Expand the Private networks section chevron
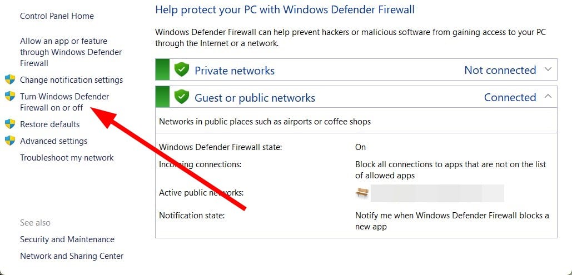Screen dimensions: 572x275 click(x=548, y=69)
